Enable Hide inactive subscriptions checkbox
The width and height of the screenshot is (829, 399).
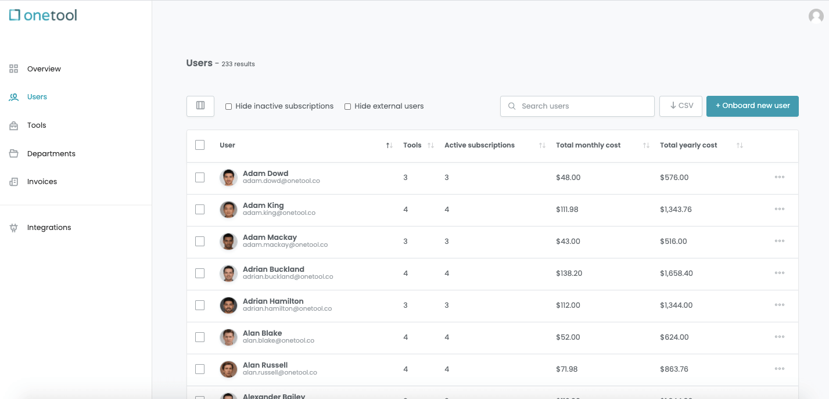point(229,106)
